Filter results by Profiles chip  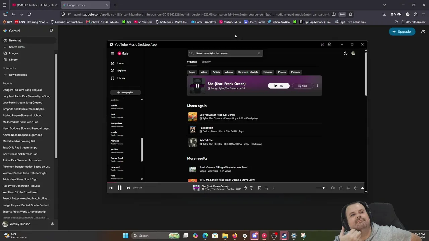[282, 72]
